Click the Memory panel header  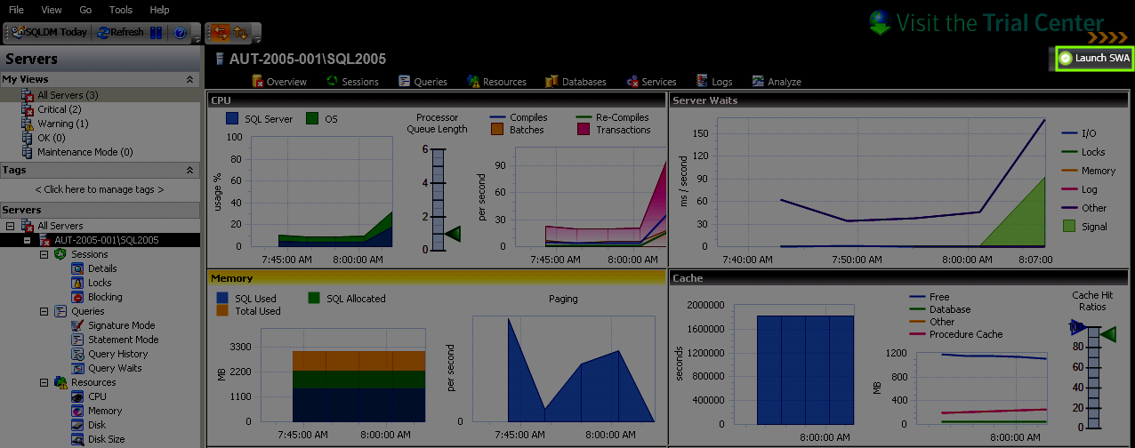436,278
